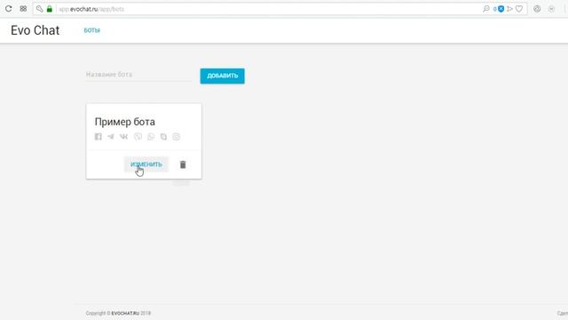
Task: Click the Пример бота card title
Action: [125, 122]
